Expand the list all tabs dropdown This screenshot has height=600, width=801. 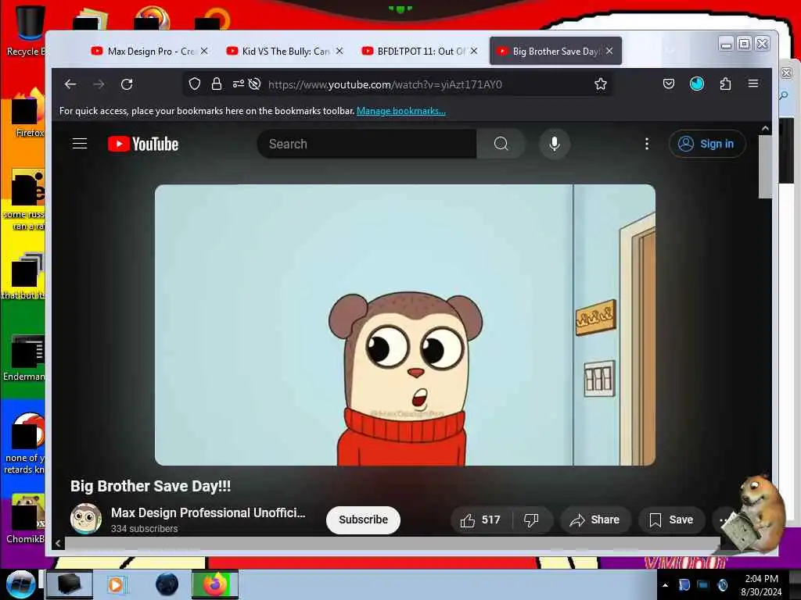pos(670,51)
